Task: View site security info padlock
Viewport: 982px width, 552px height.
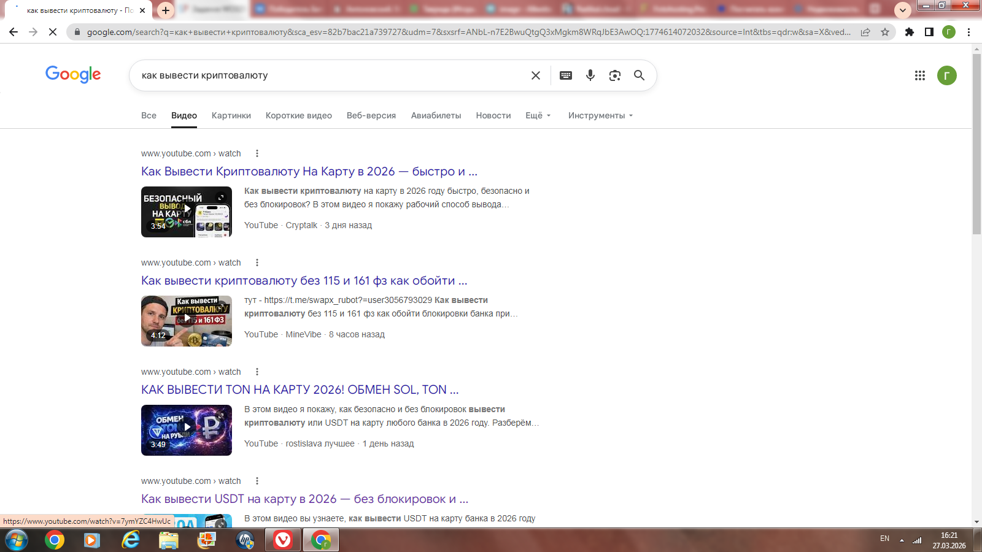Action: coord(77,32)
